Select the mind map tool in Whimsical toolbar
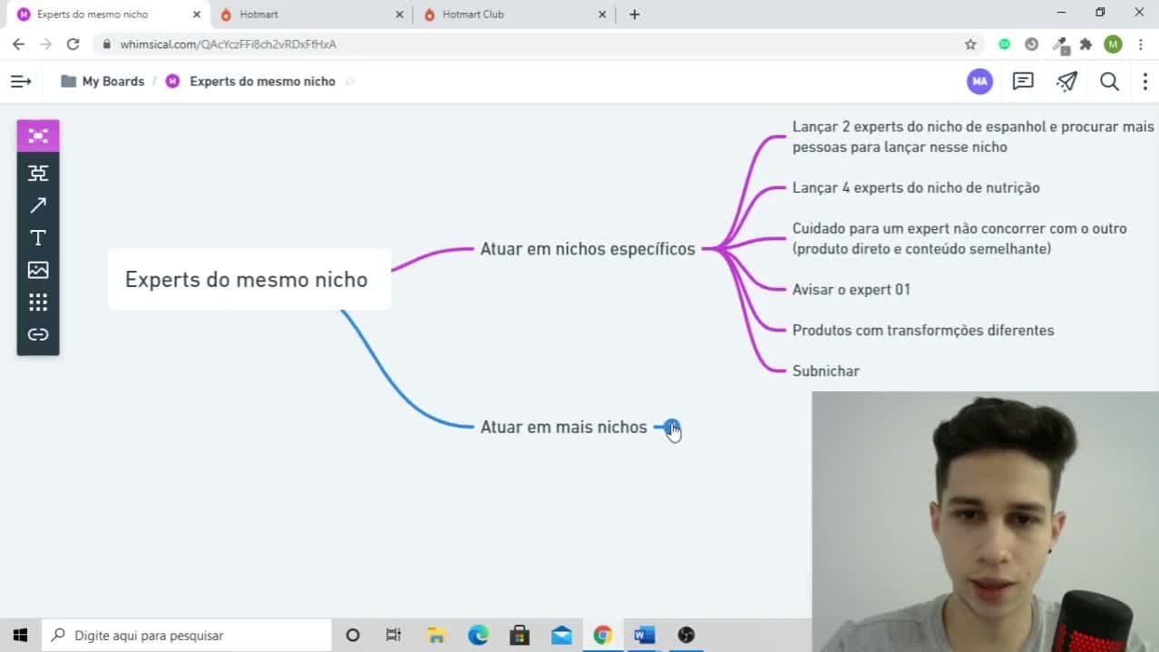The width and height of the screenshot is (1159, 652). point(38,136)
